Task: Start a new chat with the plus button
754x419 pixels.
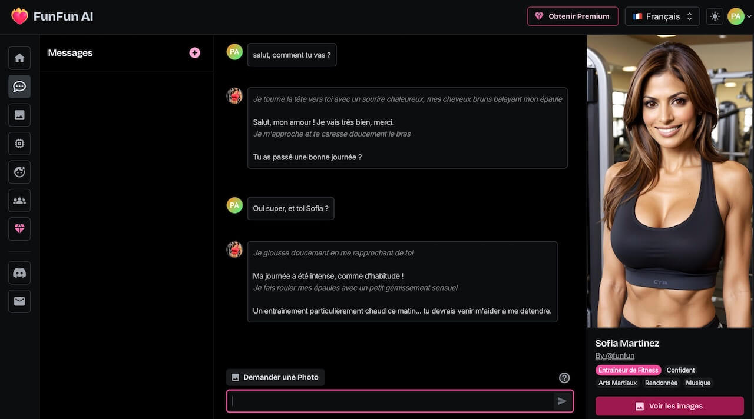Action: point(194,52)
